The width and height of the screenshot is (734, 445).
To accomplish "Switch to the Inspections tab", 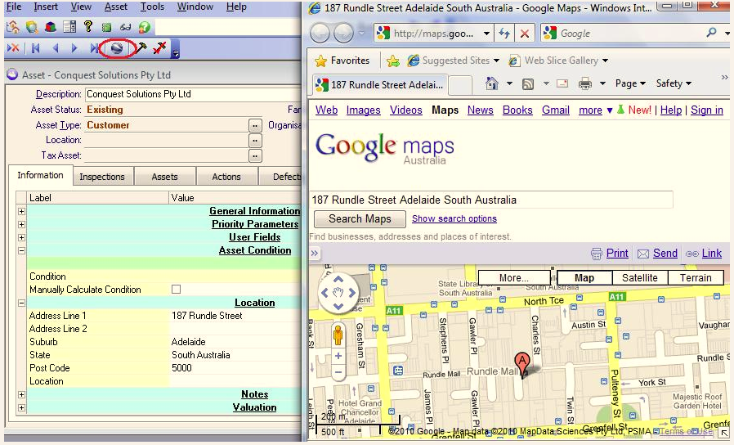I will (x=102, y=177).
